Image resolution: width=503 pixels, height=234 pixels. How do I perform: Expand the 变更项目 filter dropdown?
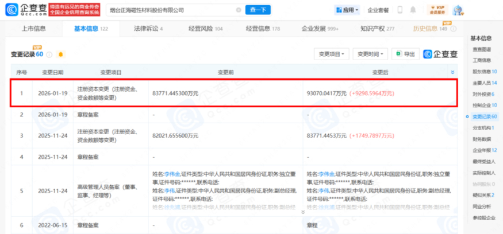click(331, 54)
